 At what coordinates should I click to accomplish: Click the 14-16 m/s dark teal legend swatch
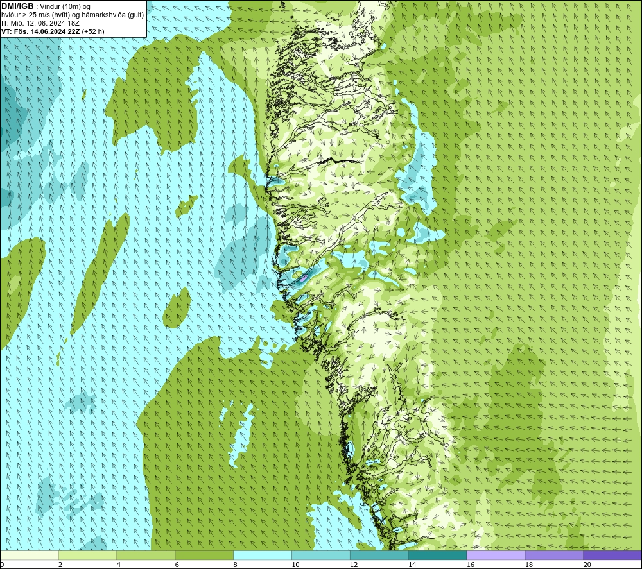[437, 555]
